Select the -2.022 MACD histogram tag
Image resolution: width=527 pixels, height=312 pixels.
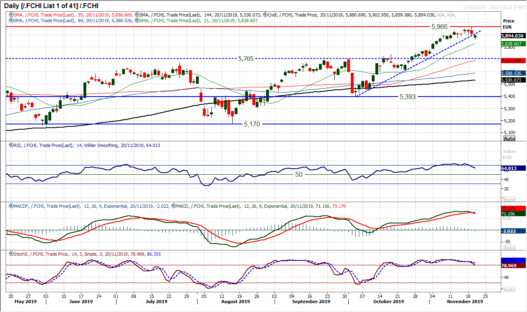513,231
